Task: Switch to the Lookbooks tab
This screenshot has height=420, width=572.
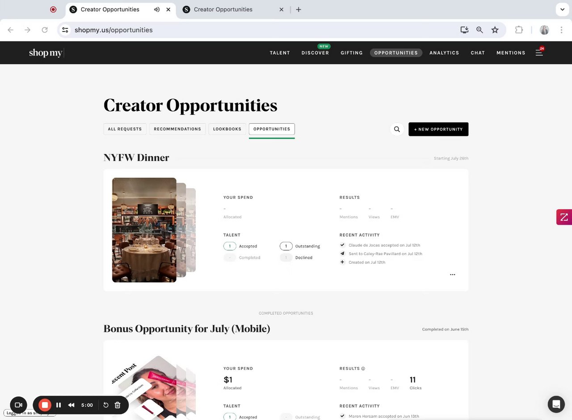Action: click(x=227, y=129)
